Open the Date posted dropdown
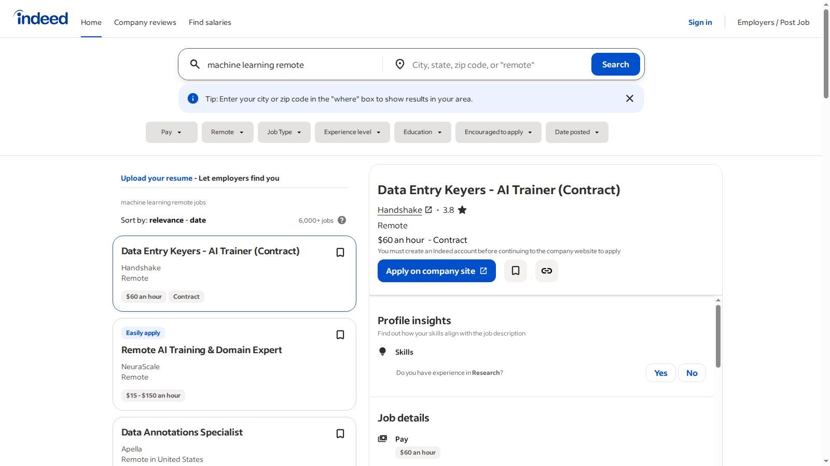830x466 pixels. (576, 132)
